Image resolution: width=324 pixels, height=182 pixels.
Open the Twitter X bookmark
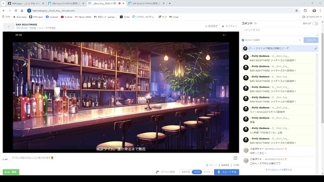coord(125,17)
